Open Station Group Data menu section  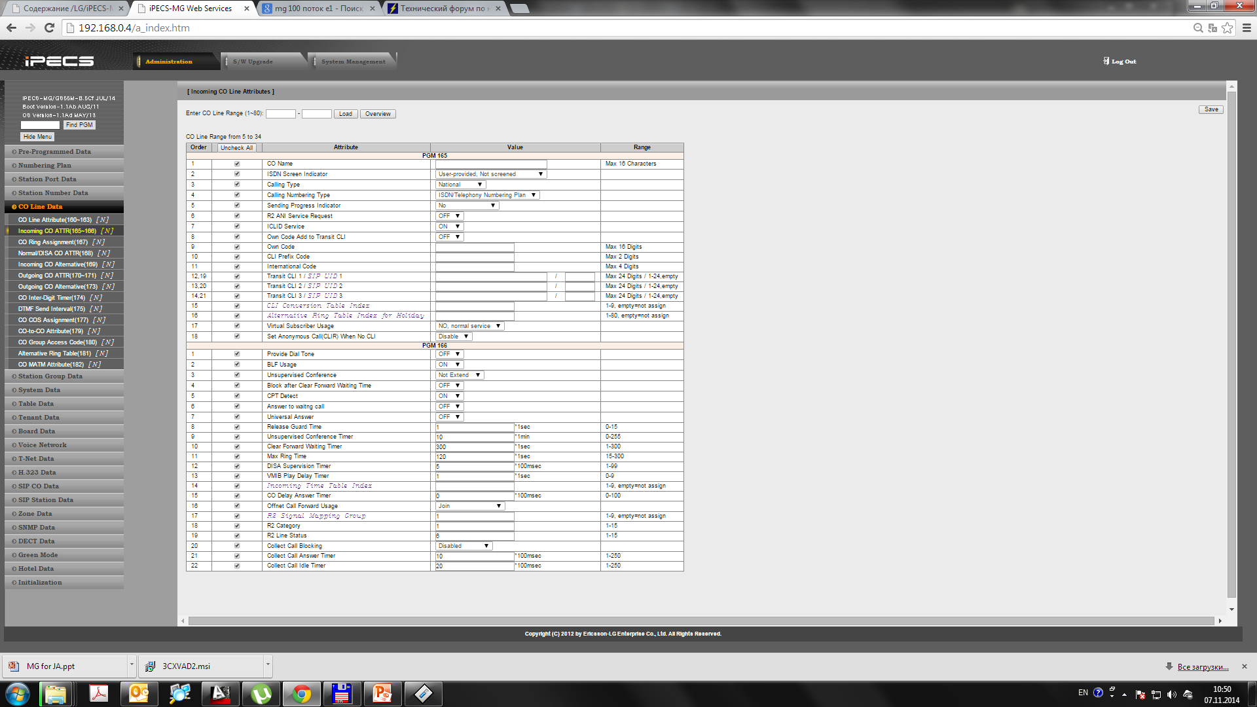tap(50, 376)
